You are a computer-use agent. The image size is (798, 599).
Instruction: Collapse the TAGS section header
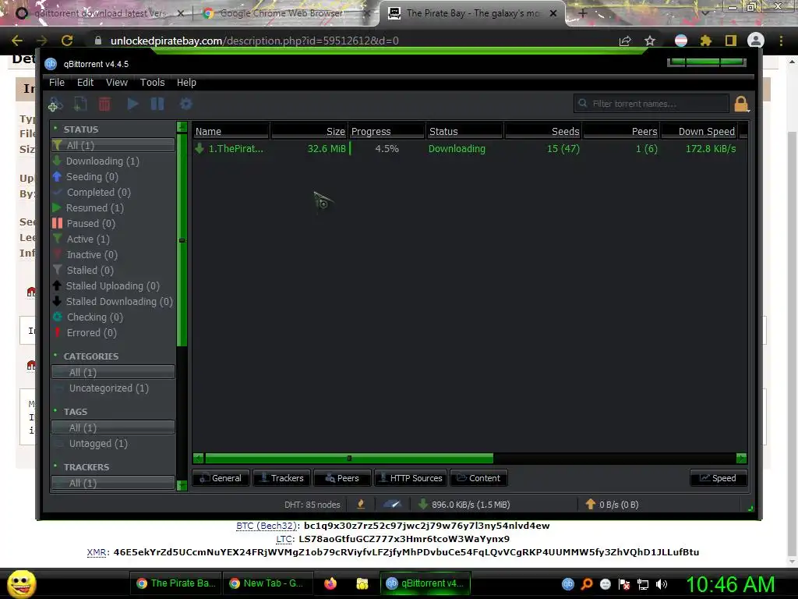[76, 412]
